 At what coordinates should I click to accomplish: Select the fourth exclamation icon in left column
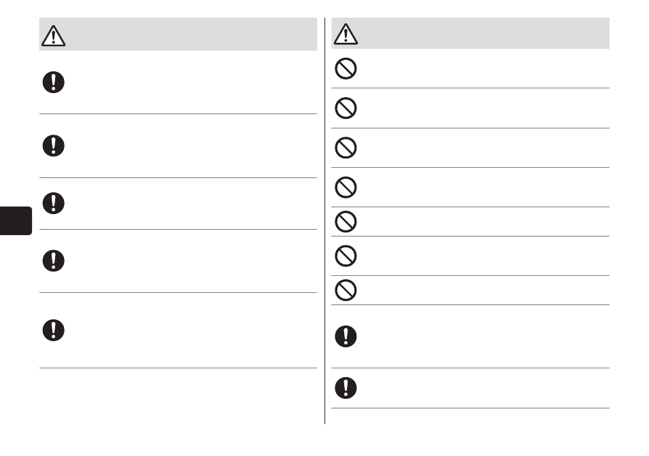[53, 260]
